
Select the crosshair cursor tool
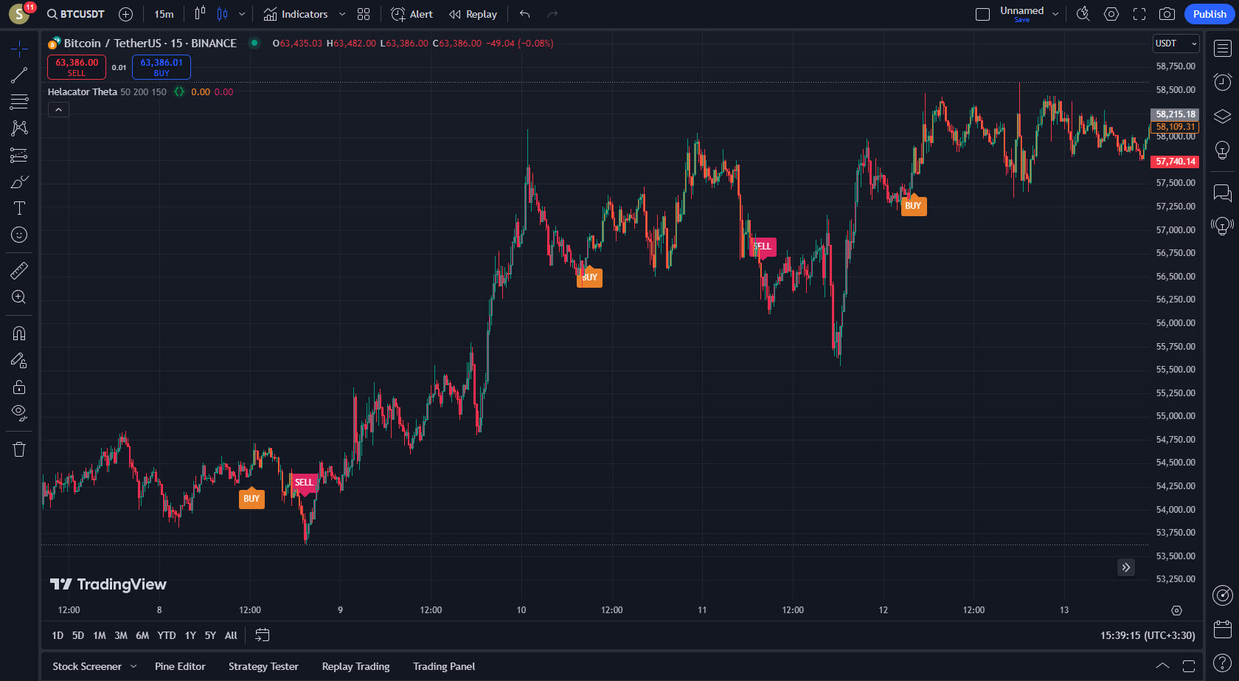point(19,49)
